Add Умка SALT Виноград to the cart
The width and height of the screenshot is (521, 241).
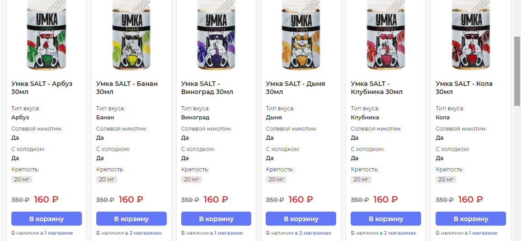tap(216, 219)
